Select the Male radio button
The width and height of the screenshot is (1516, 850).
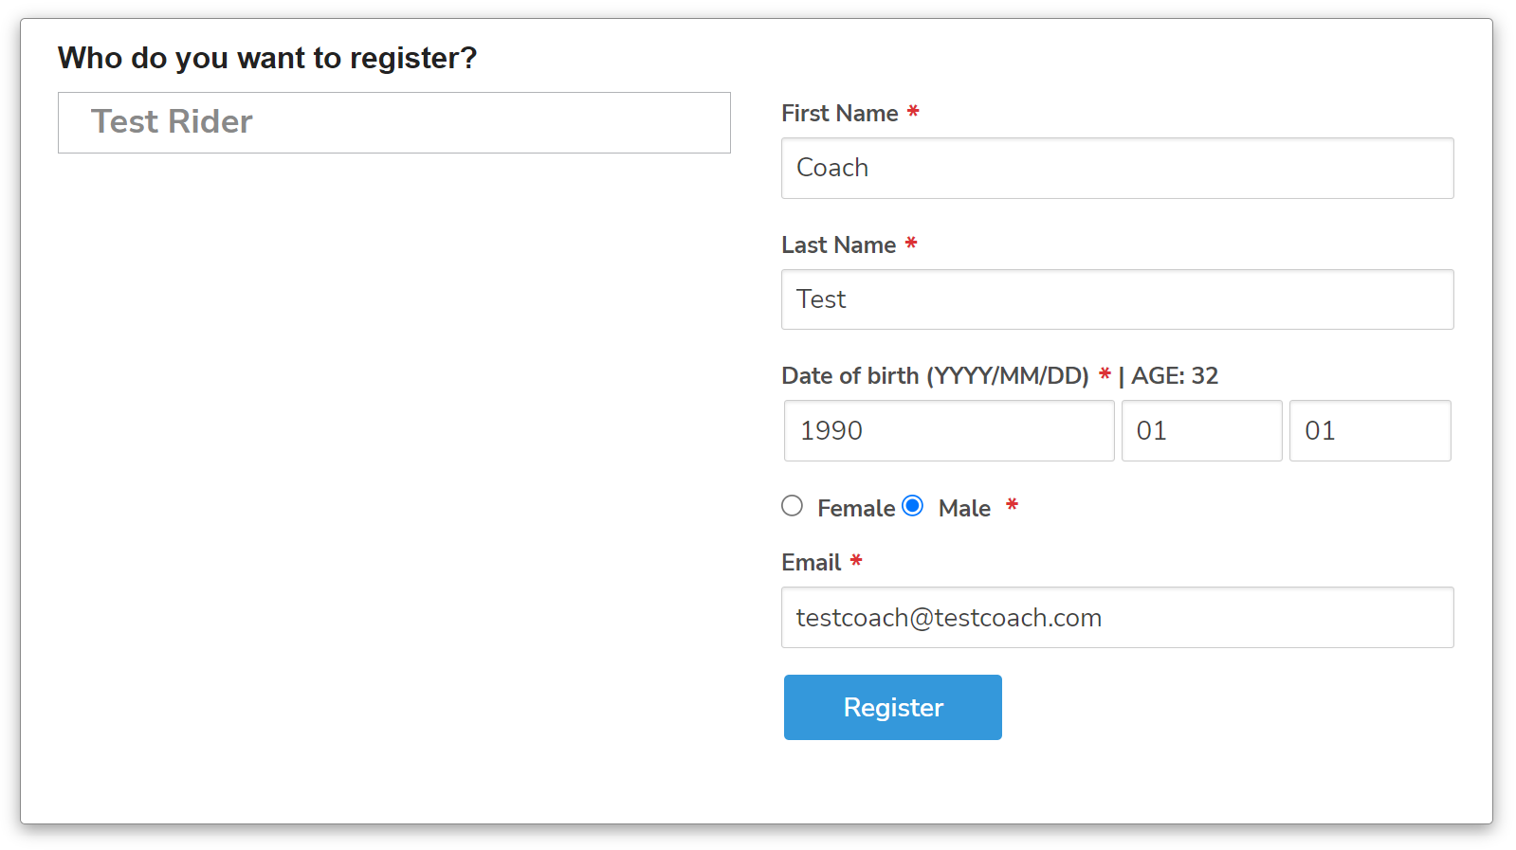912,506
